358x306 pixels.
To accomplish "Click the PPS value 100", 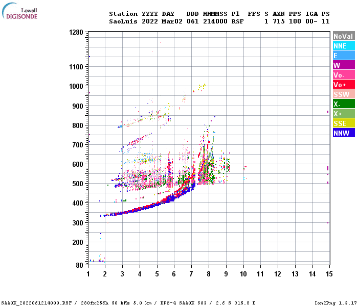I will [295, 21].
